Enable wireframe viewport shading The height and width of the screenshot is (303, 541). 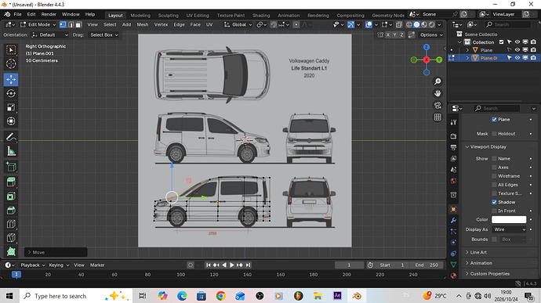point(408,24)
